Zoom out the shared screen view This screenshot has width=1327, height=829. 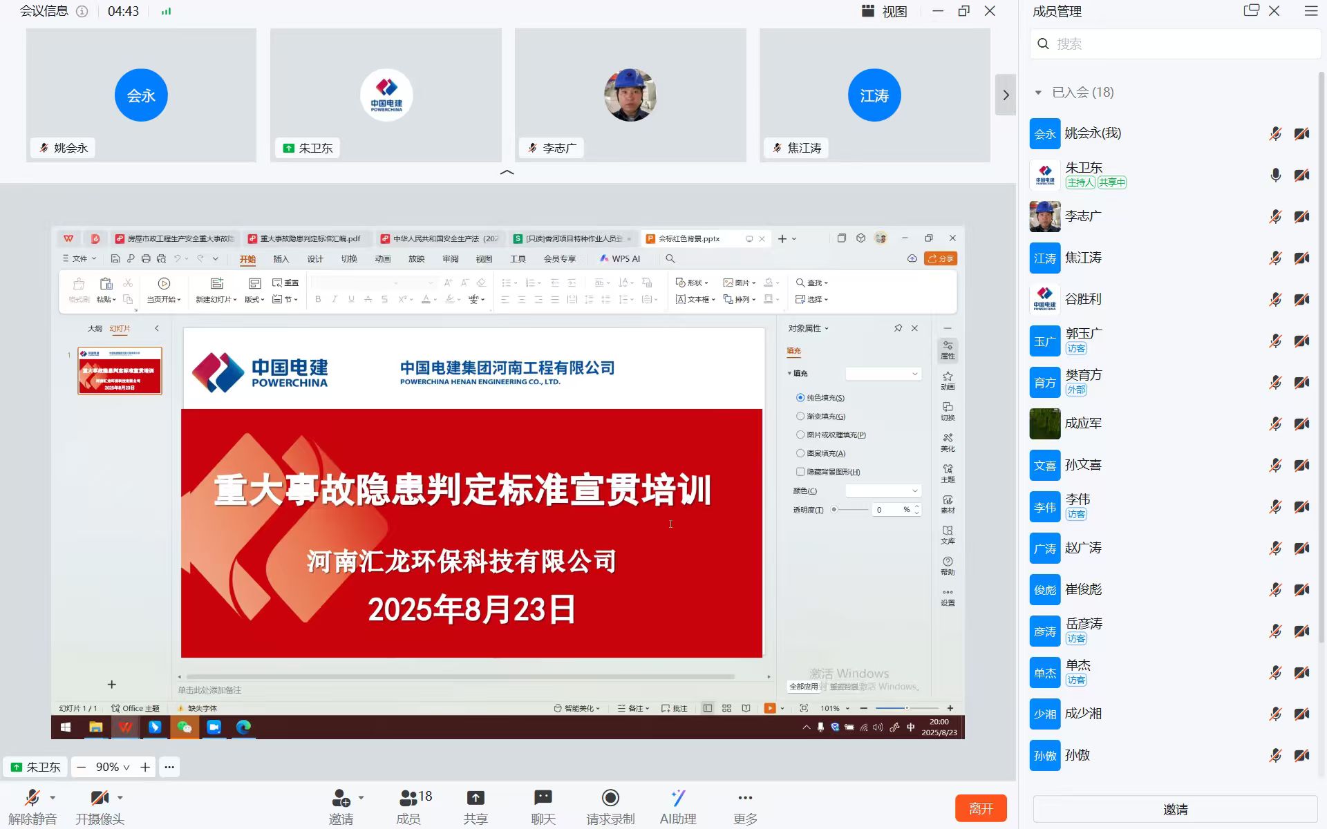pyautogui.click(x=82, y=767)
